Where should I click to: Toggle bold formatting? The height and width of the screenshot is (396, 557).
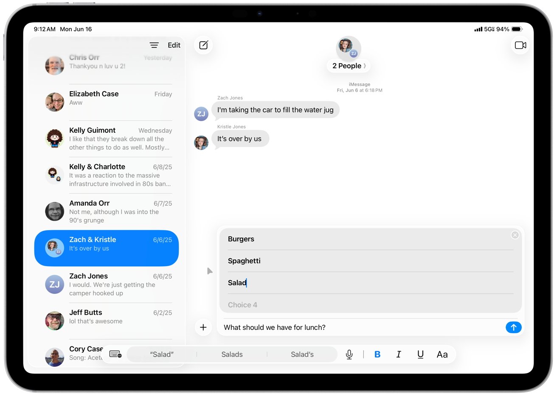click(377, 354)
